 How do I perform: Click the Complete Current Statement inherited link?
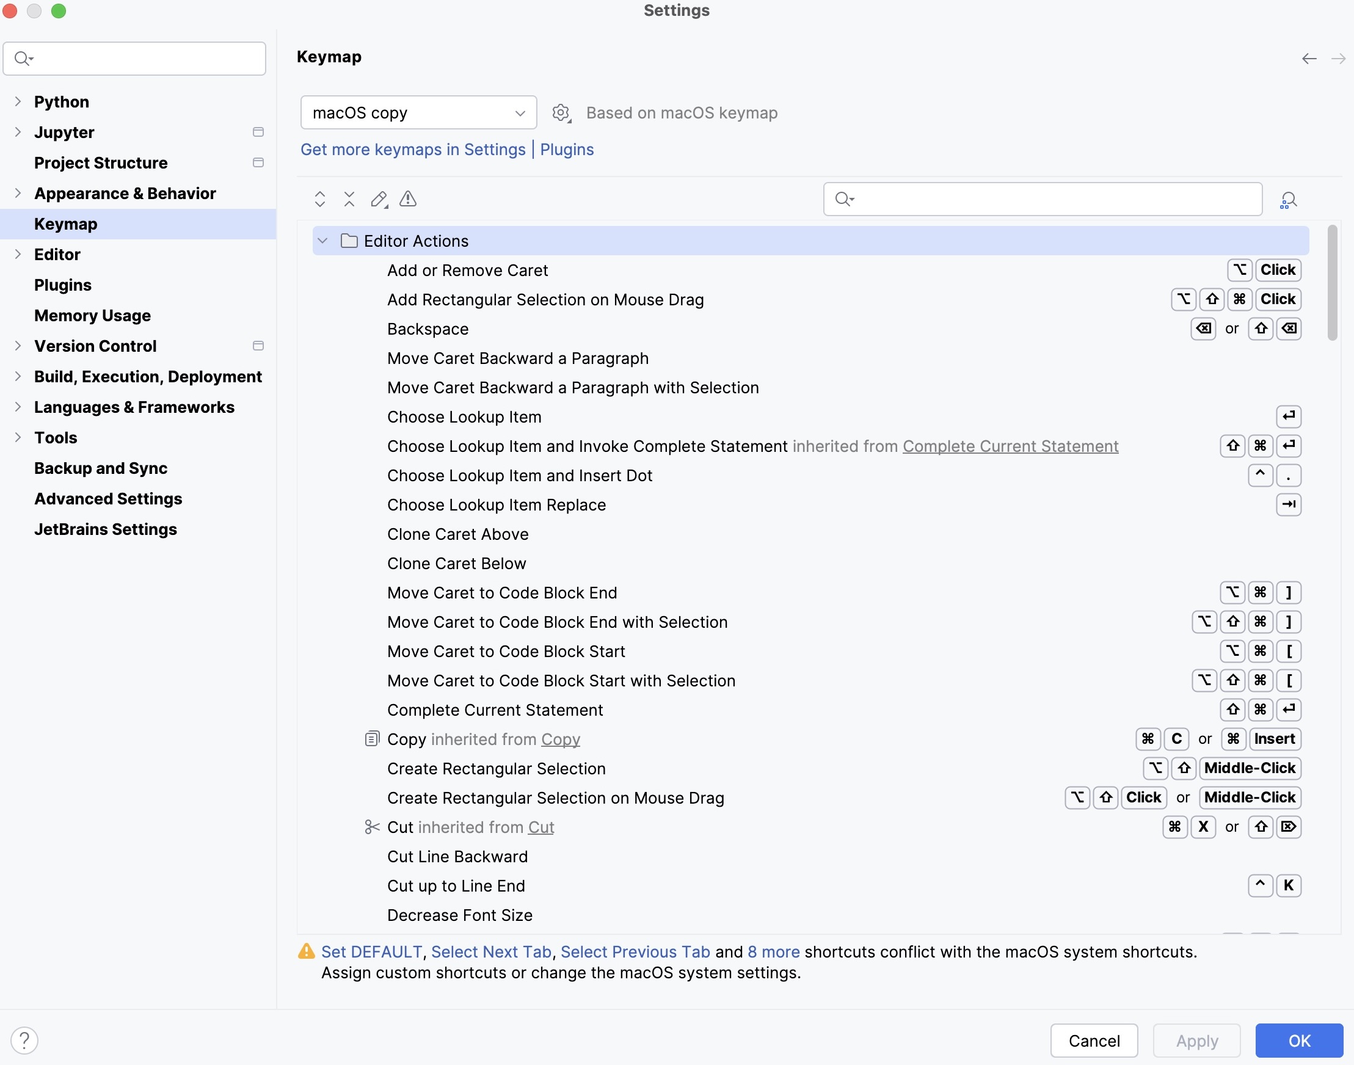click(x=1009, y=446)
